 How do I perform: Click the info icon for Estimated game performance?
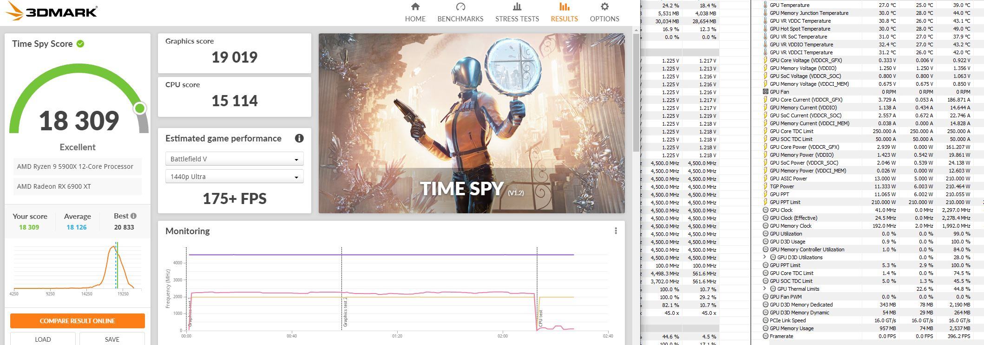[299, 138]
